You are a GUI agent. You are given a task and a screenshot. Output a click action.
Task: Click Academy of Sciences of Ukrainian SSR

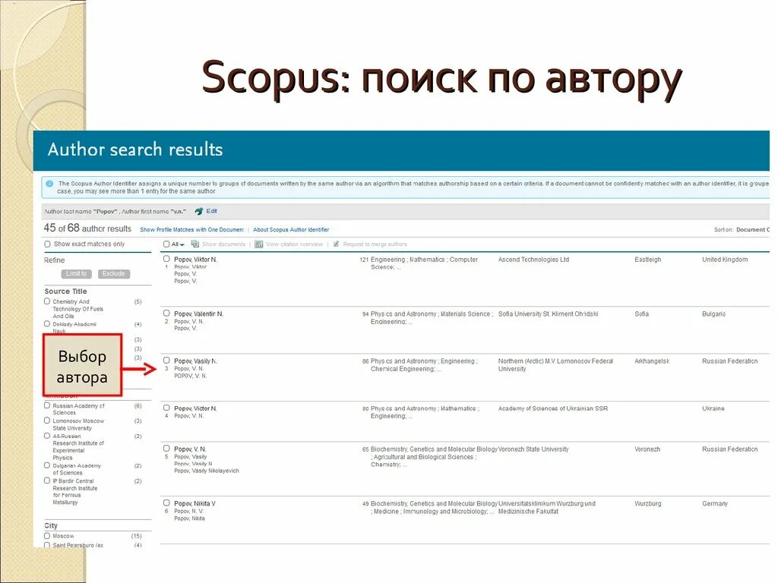coord(553,408)
